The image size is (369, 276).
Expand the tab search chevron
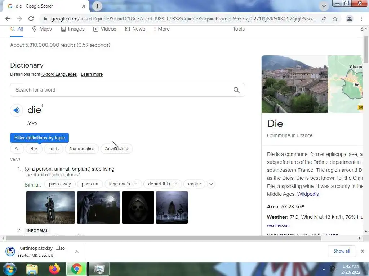pyautogui.click(x=324, y=6)
